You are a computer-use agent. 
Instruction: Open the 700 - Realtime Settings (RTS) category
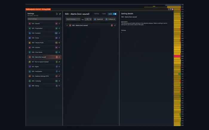coord(44,76)
